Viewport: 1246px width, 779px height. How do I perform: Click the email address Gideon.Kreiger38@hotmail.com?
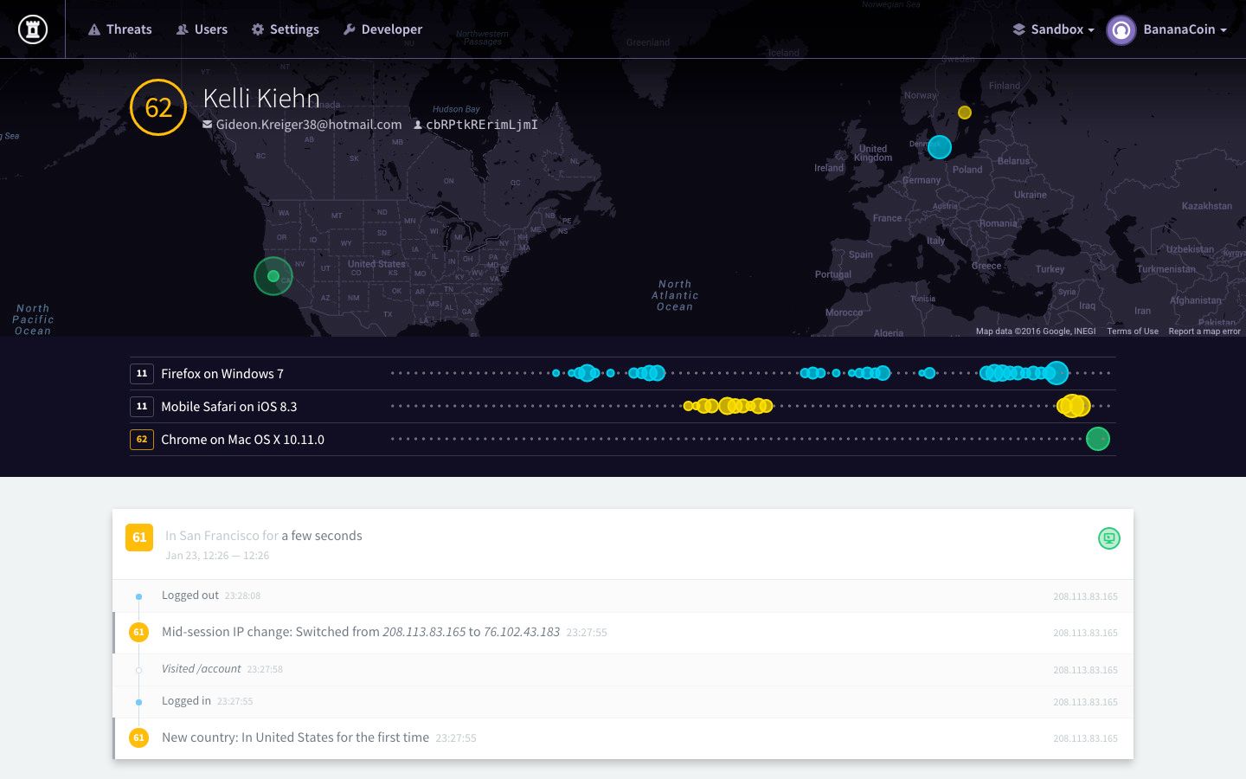pyautogui.click(x=308, y=124)
